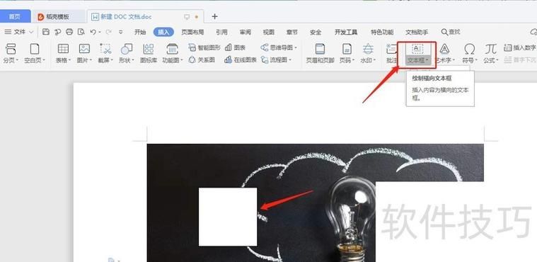Switch to the 开始 ribbon tab
The width and height of the screenshot is (537, 262).
(140, 33)
